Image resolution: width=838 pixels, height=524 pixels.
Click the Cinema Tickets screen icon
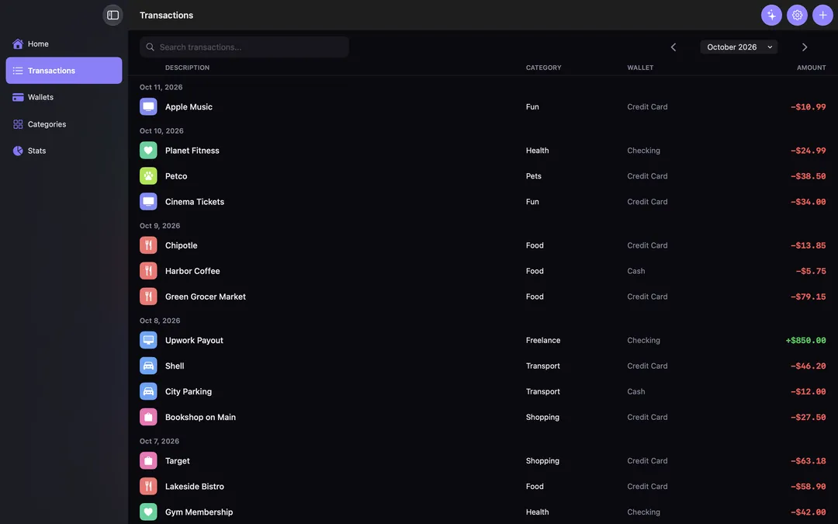[148, 202]
